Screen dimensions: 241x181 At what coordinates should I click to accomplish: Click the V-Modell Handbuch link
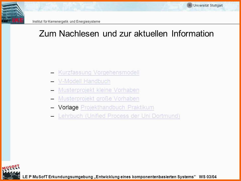tap(84, 81)
